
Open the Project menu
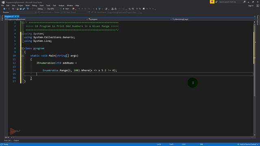point(20,5)
